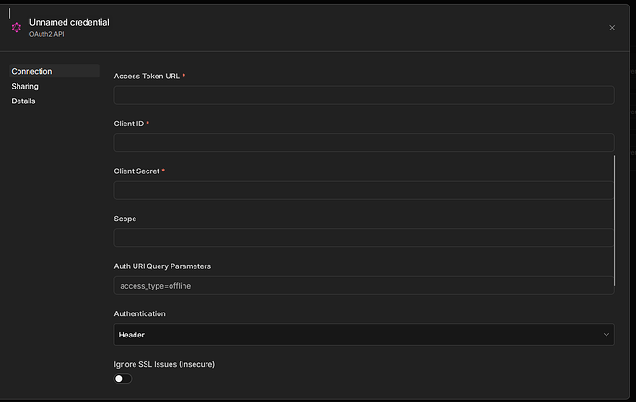Click the Auth URI Query Parameters label
The image size is (636, 402).
pyautogui.click(x=162, y=266)
